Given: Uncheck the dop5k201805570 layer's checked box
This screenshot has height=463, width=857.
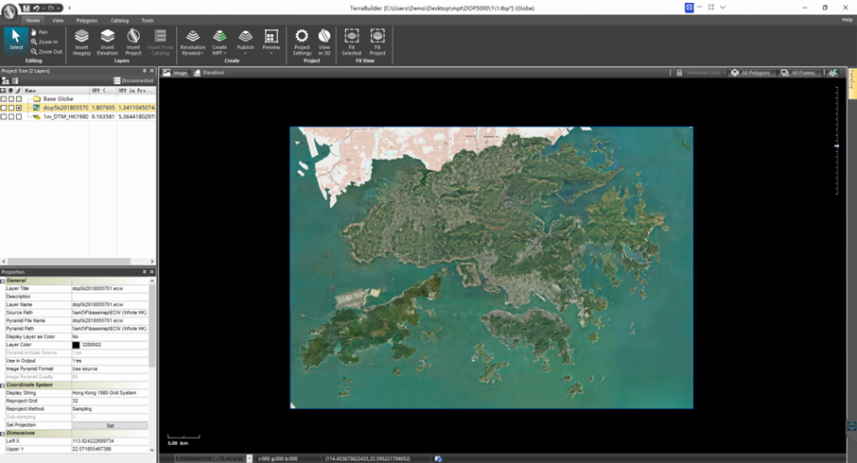Looking at the screenshot, I should click(19, 108).
